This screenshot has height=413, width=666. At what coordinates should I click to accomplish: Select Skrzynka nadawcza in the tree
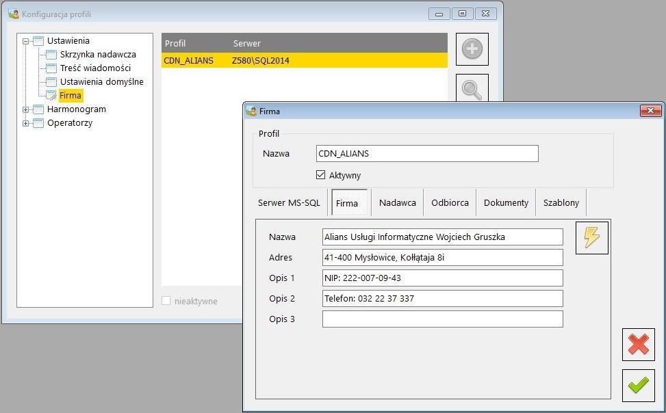pos(98,55)
